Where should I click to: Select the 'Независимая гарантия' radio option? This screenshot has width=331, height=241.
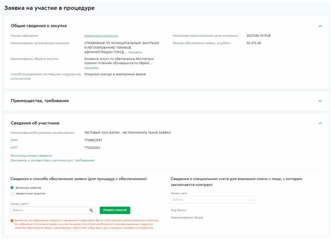tap(12, 194)
